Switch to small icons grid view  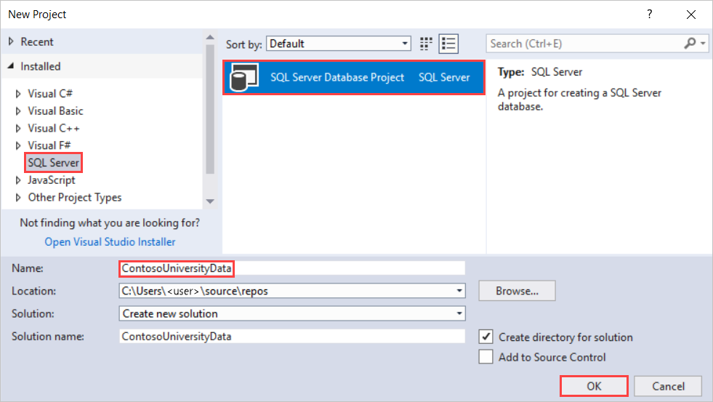(x=427, y=44)
